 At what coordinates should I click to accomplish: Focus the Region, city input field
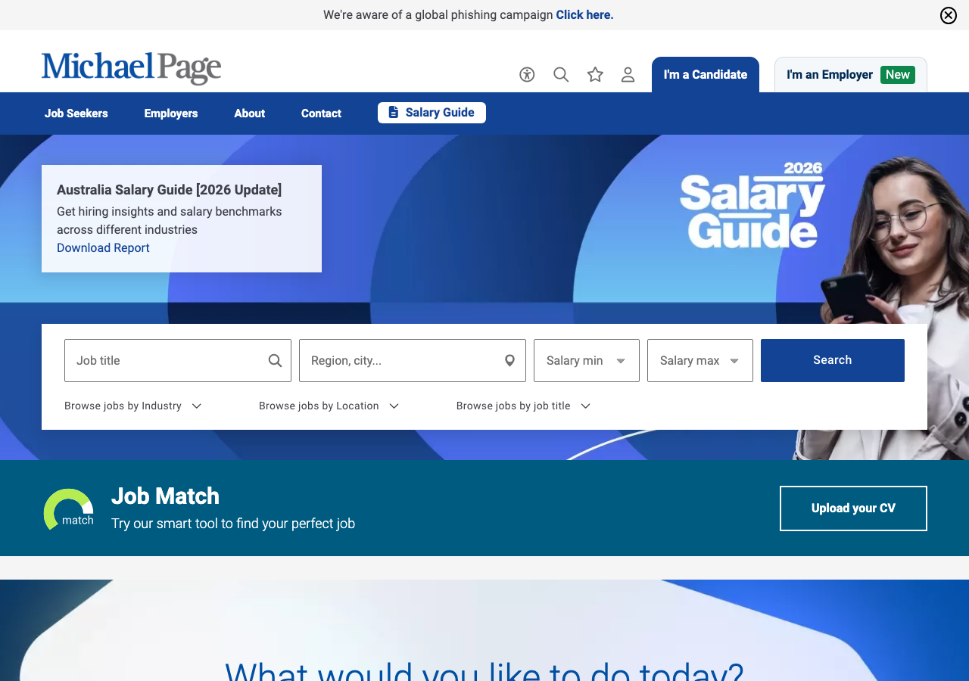(413, 361)
